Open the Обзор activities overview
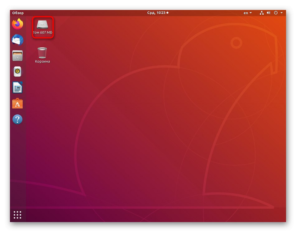Viewport: 296px width, 232px height. [18, 13]
